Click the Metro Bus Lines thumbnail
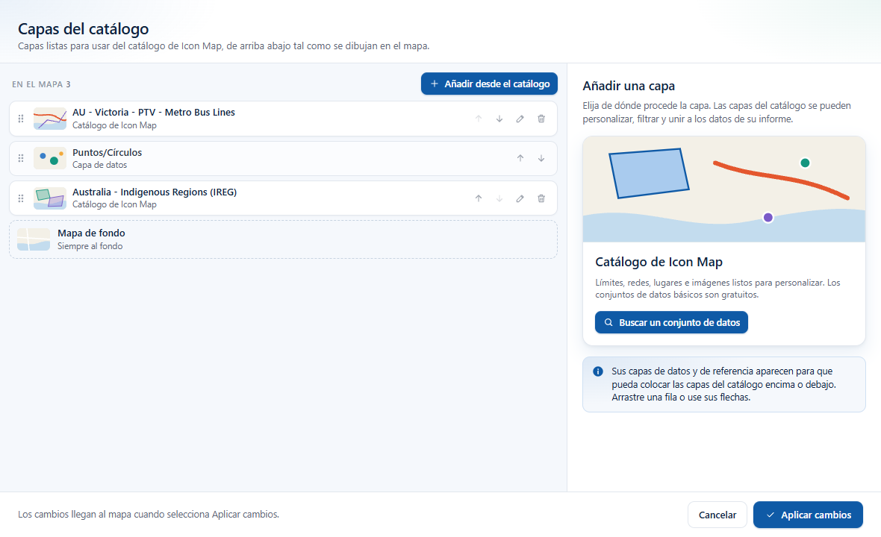Image resolution: width=881 pixels, height=537 pixels. [x=50, y=119]
